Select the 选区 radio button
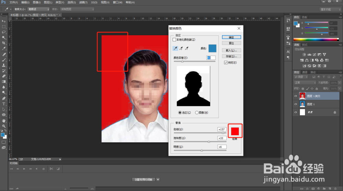343x191 pixels. pyautogui.click(x=180, y=112)
